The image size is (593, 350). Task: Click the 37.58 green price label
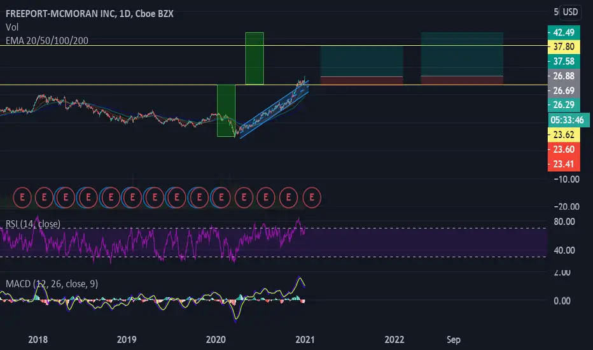click(x=564, y=61)
